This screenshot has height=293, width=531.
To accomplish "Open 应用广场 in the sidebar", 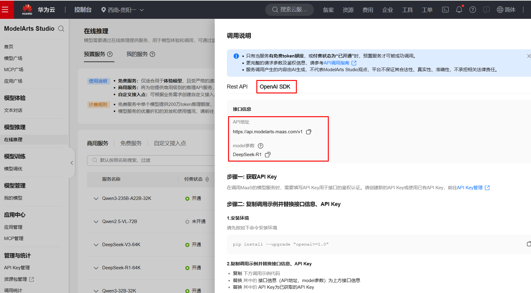I will click(x=13, y=81).
